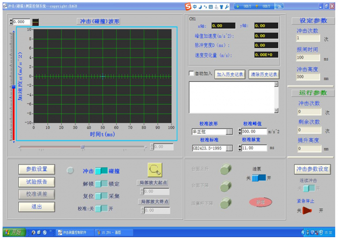Screen dimensions: 338x239
Task: Click the red oval indicator button
Action: pos(260,202)
